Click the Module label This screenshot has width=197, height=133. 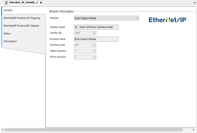(x=54, y=18)
